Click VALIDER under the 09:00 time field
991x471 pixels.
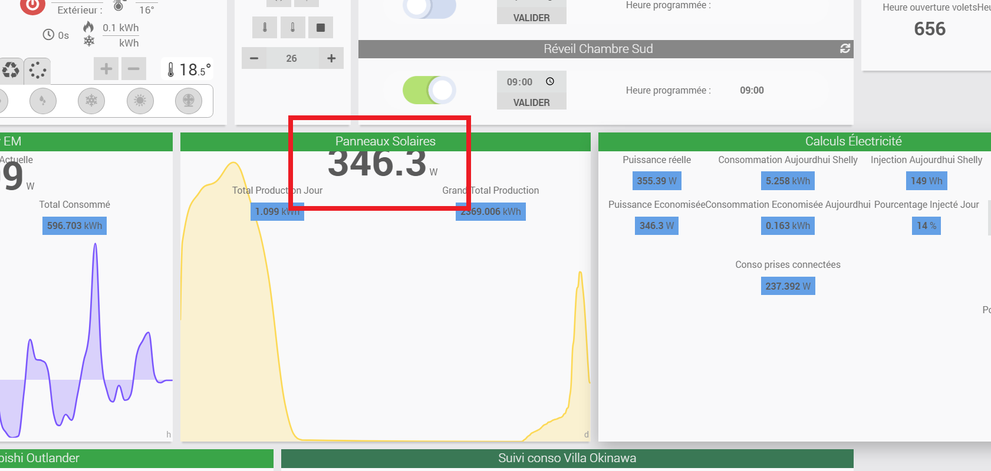pyautogui.click(x=531, y=102)
